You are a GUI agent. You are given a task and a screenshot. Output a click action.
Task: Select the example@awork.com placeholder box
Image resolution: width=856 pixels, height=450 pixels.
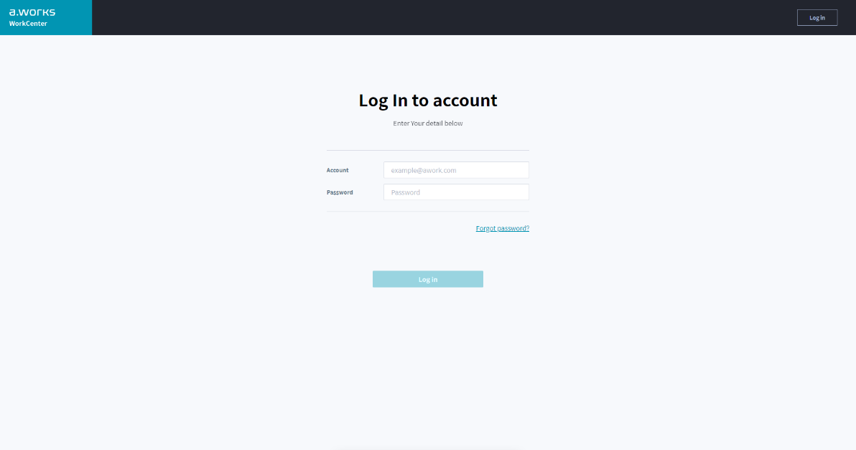(x=456, y=169)
